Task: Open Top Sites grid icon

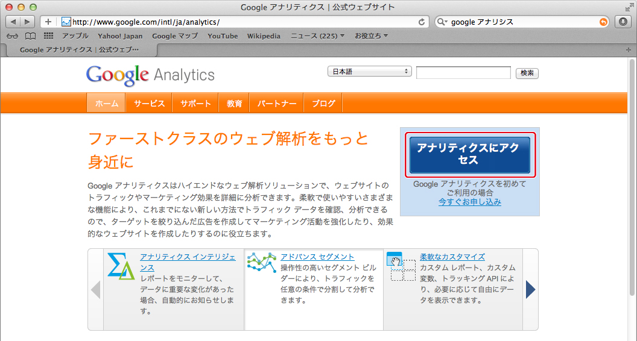Action: point(48,36)
